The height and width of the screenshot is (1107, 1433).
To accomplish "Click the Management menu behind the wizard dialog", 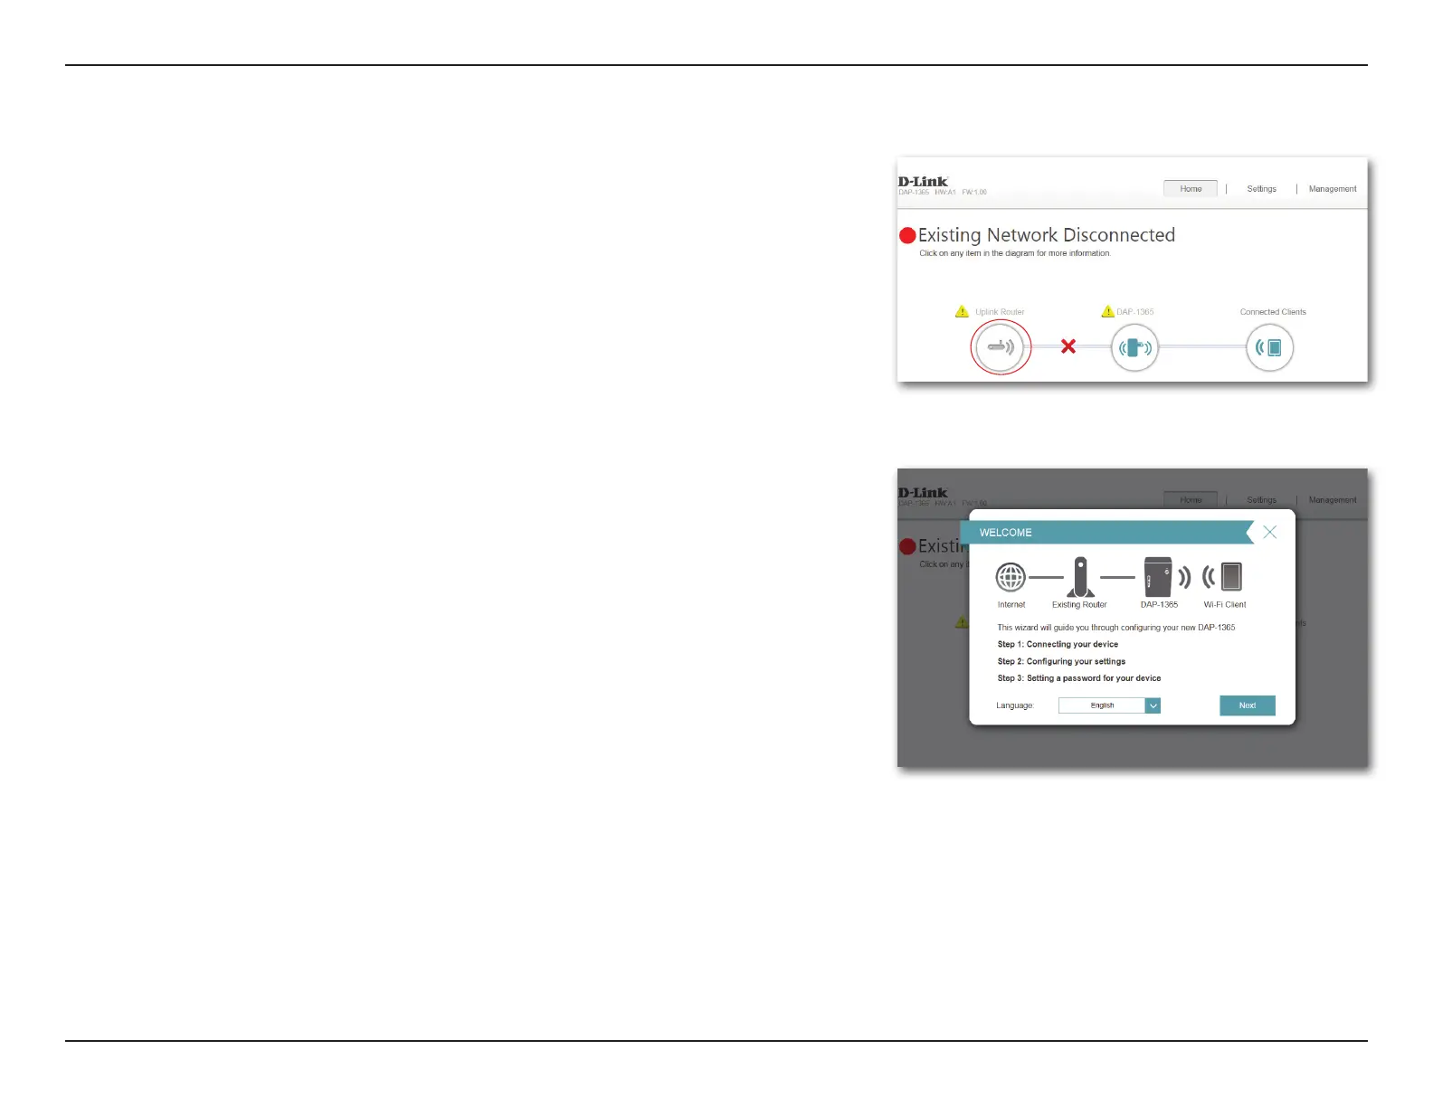I will coord(1333,500).
